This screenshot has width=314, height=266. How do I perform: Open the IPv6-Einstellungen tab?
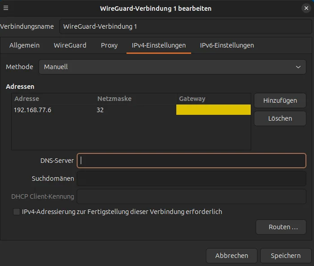click(227, 45)
